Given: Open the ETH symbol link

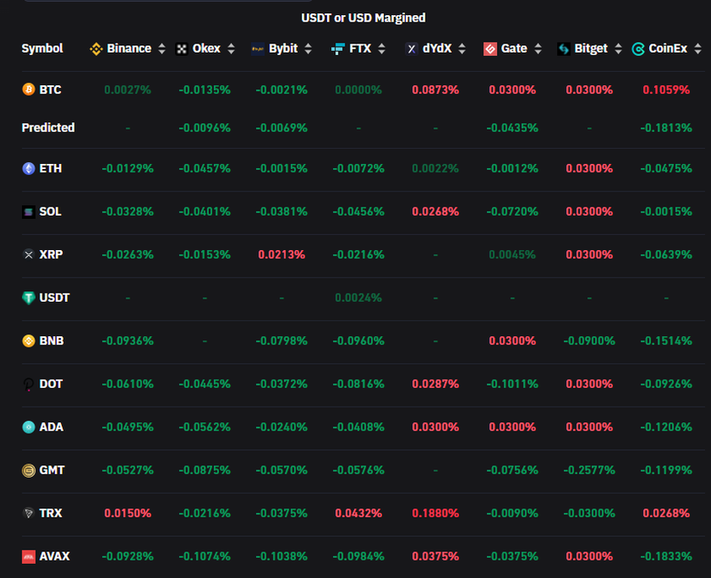Looking at the screenshot, I should tap(50, 169).
